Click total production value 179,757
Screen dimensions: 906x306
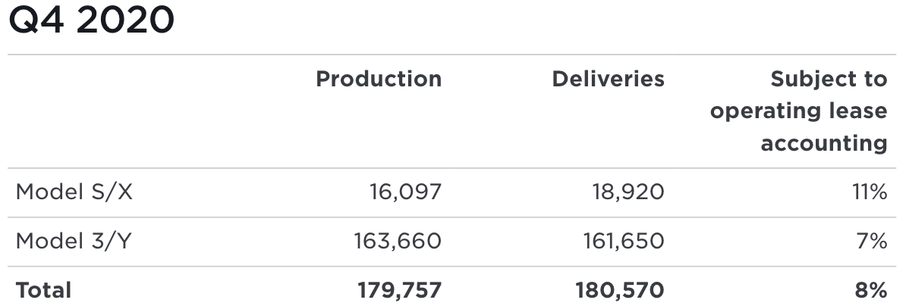(x=399, y=290)
